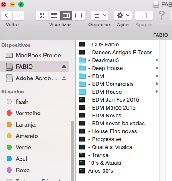Click the forward navigation arrow
This screenshot has height=181, width=172.
[18, 15]
